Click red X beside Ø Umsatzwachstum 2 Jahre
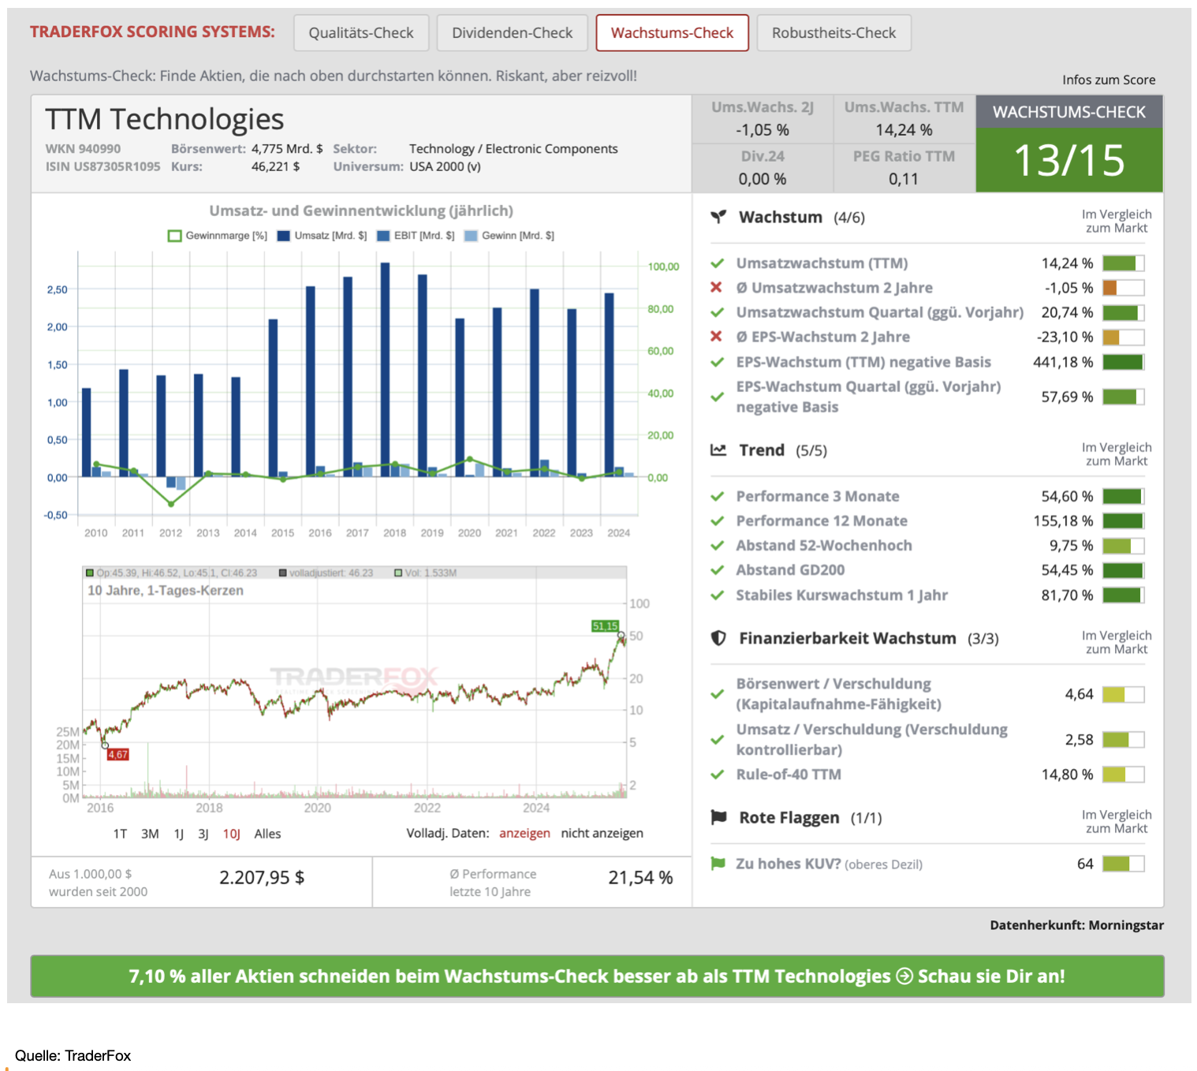Viewport: 1197px width, 1071px height. point(716,288)
